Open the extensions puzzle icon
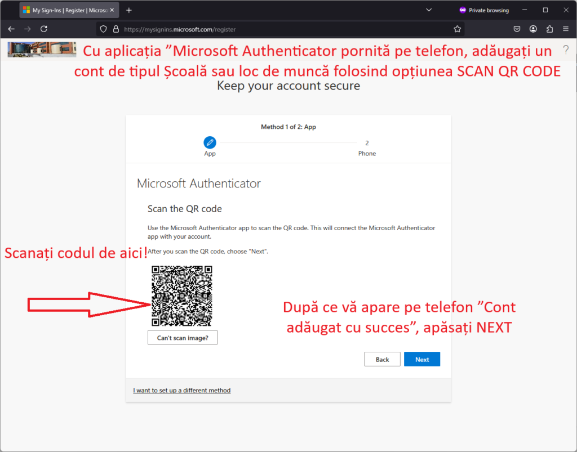This screenshot has height=452, width=577. coord(549,29)
